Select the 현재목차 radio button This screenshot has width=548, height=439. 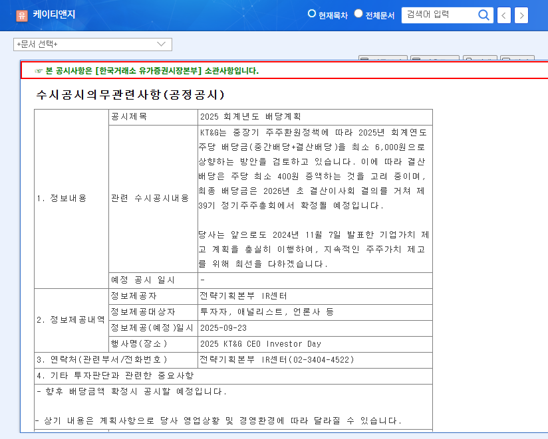click(x=311, y=13)
